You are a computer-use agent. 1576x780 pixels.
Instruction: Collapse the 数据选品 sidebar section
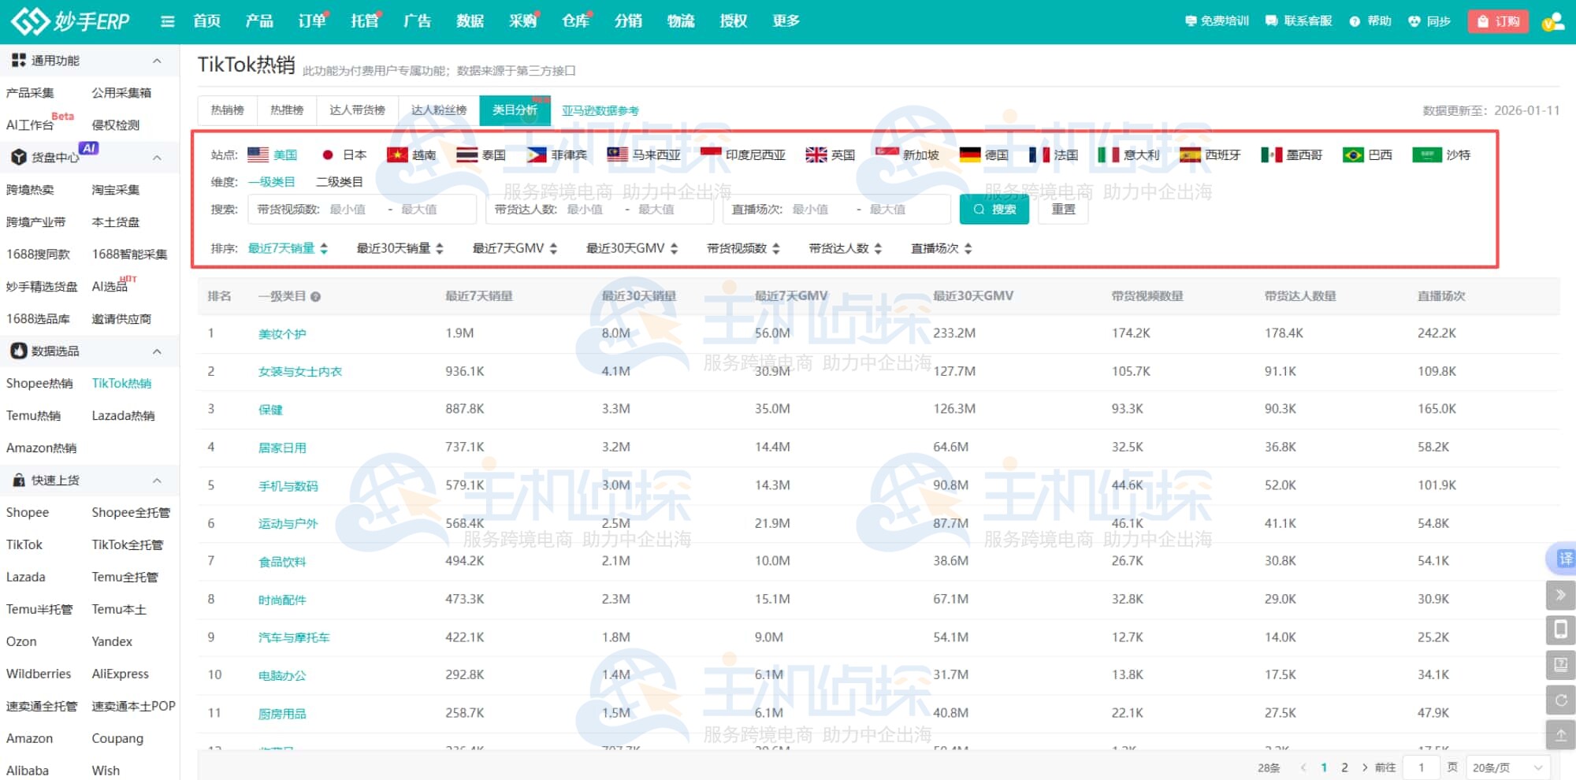(157, 351)
